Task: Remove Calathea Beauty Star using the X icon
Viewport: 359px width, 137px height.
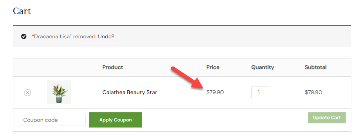Action: click(x=27, y=93)
